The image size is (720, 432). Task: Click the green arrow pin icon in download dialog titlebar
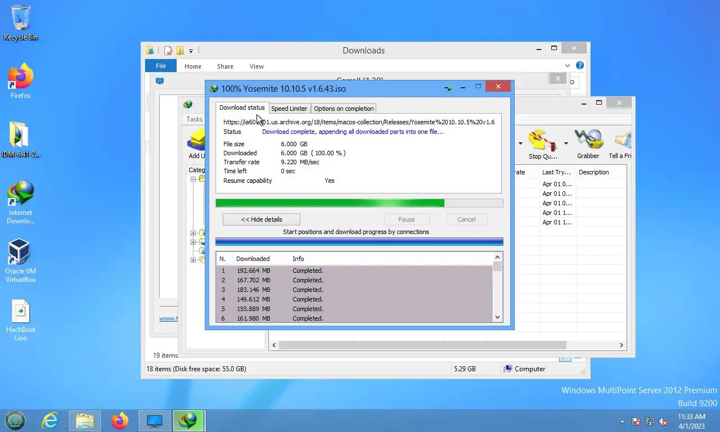click(448, 88)
